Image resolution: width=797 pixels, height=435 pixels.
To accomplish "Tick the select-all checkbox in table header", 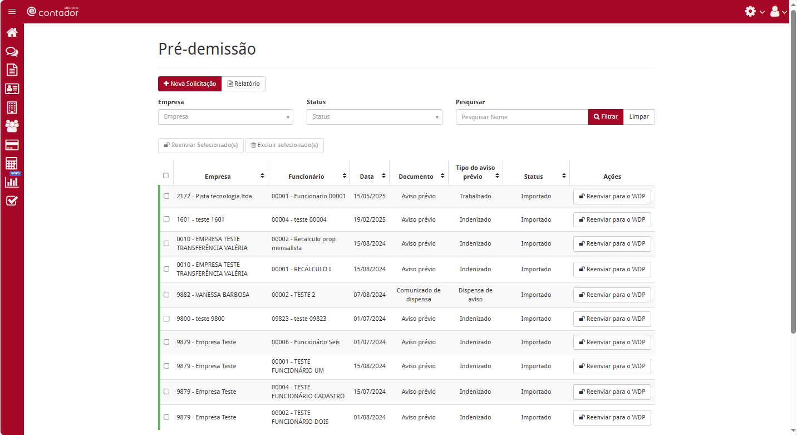I will click(166, 175).
